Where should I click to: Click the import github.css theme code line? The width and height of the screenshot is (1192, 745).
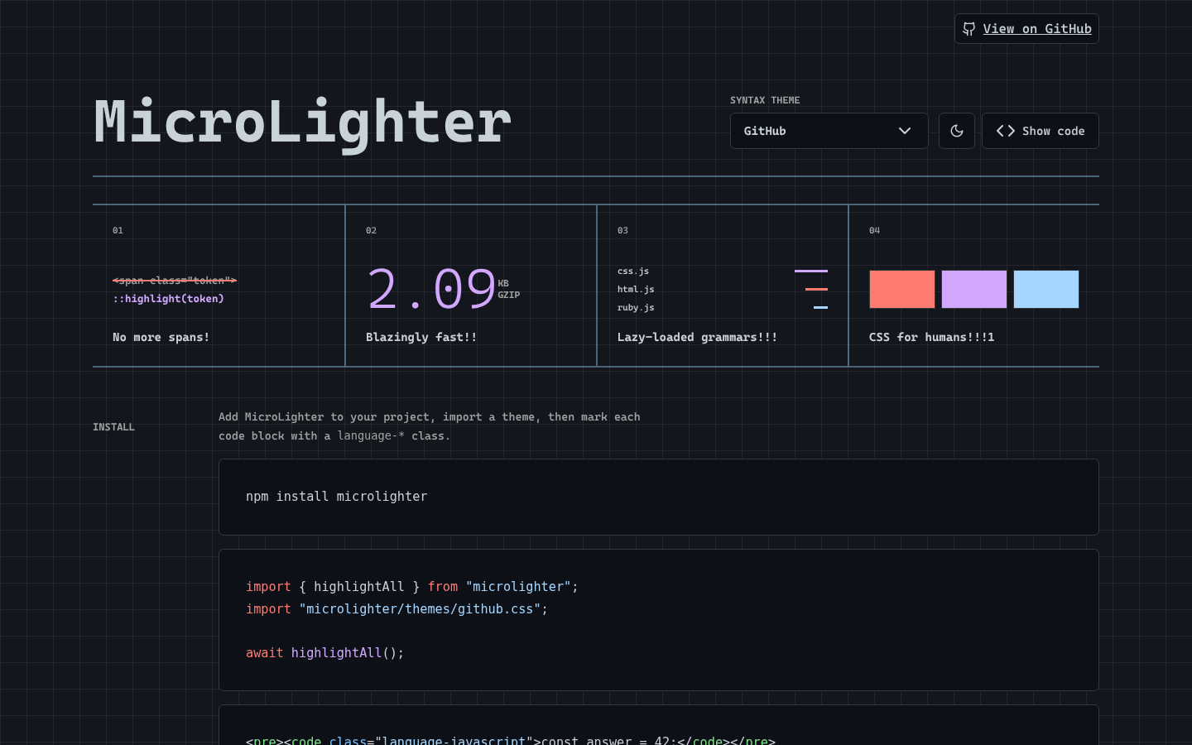[x=397, y=609]
